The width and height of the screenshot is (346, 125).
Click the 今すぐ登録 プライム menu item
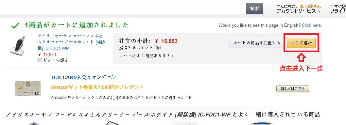[338, 9]
